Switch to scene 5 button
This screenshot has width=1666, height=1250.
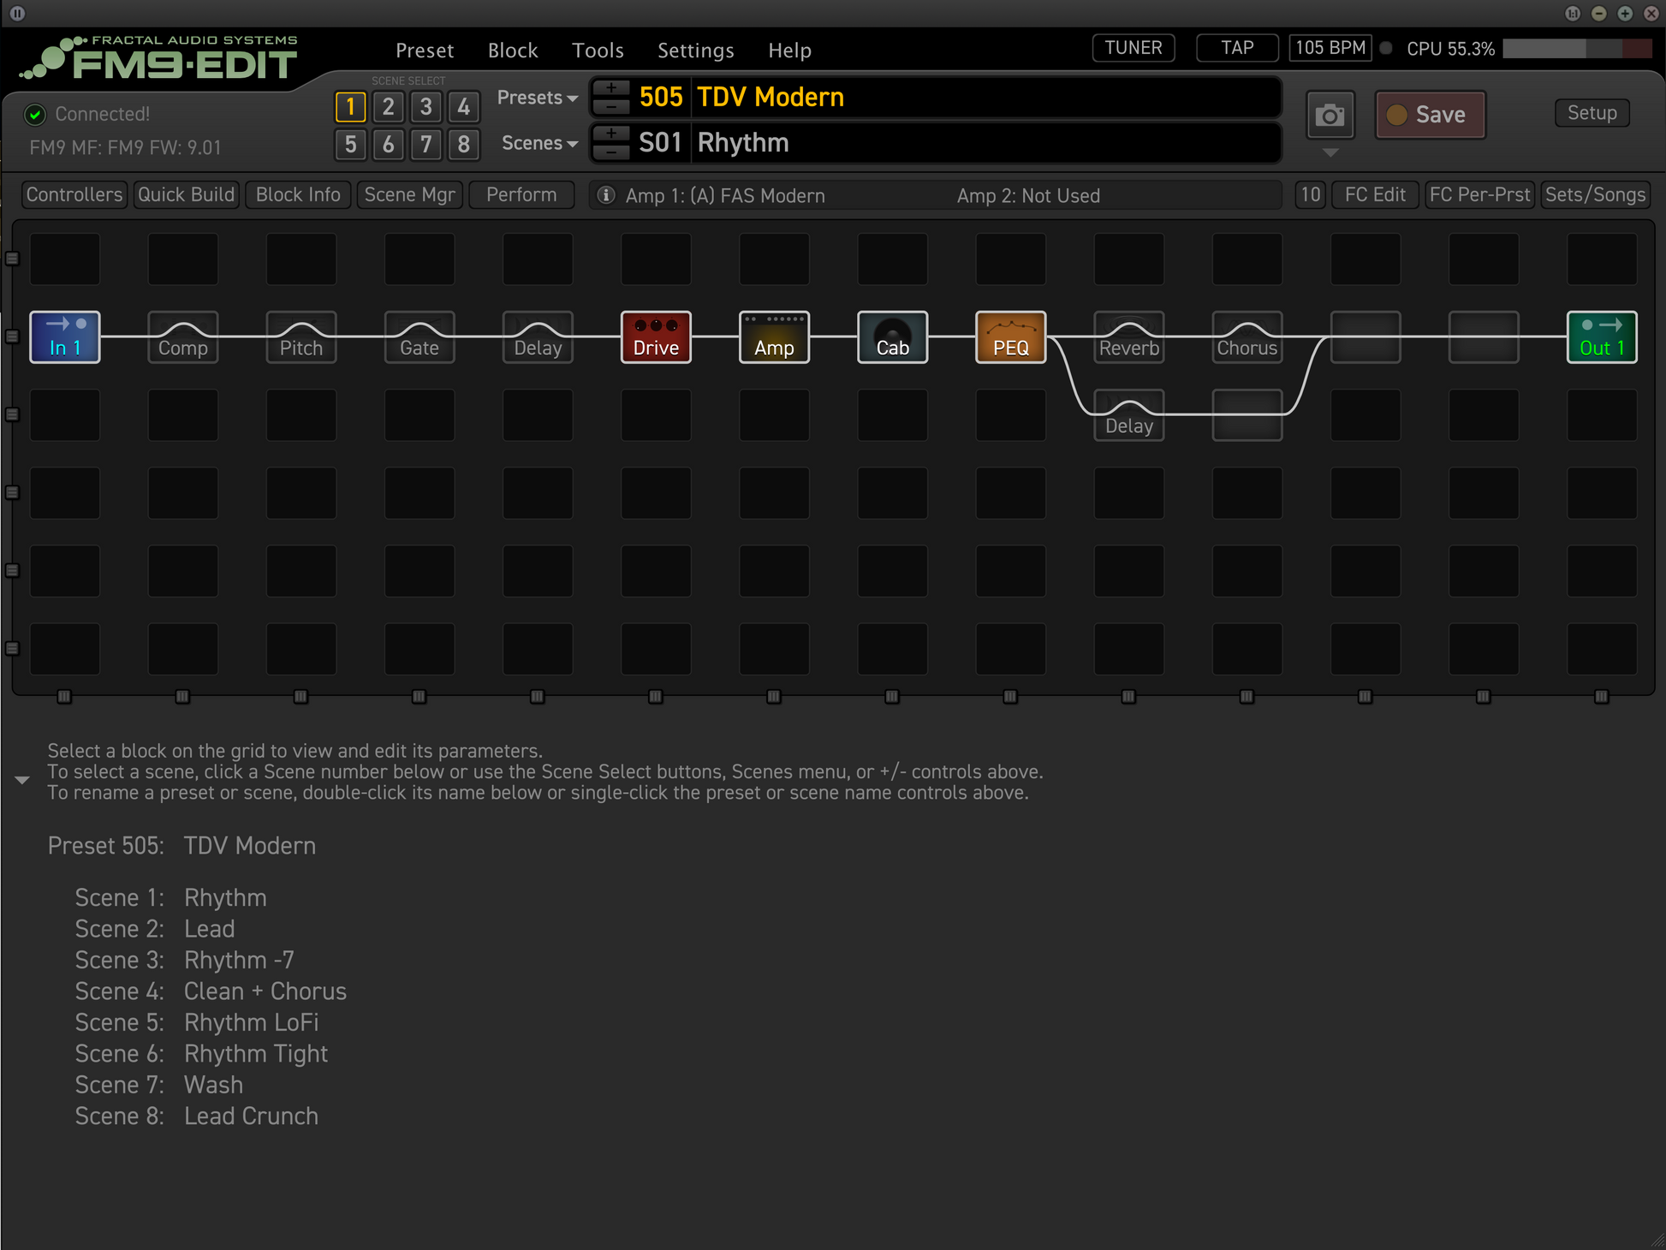click(350, 144)
